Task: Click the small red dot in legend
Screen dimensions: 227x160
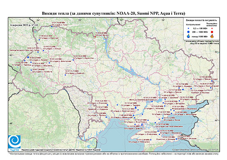Action: [212, 28]
